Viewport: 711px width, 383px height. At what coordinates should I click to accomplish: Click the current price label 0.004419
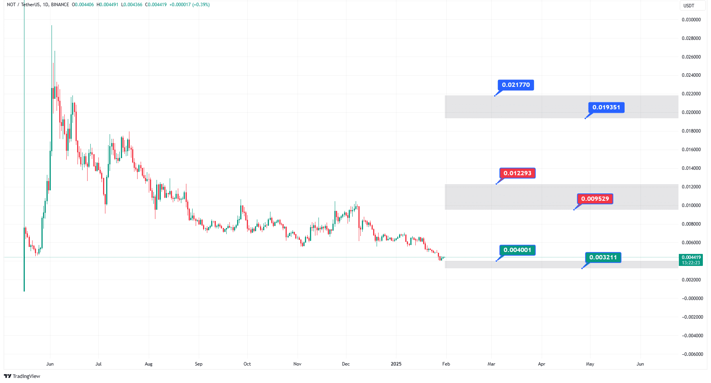(691, 257)
